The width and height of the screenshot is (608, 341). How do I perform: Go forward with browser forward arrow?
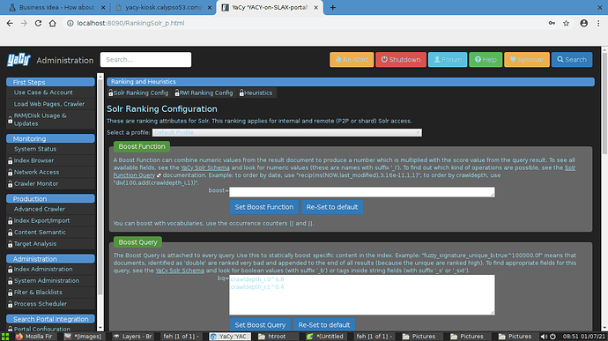24,23
